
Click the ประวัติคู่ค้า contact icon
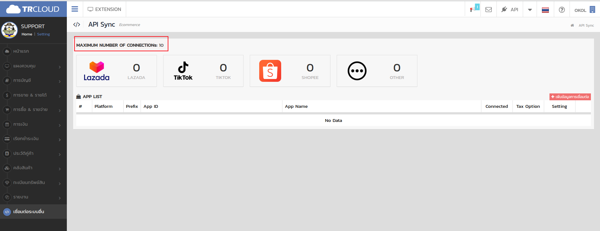pyautogui.click(x=7, y=154)
